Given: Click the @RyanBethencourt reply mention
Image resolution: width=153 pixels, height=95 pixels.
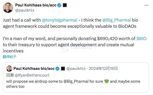Looking at the screenshot, I should 32,75.
